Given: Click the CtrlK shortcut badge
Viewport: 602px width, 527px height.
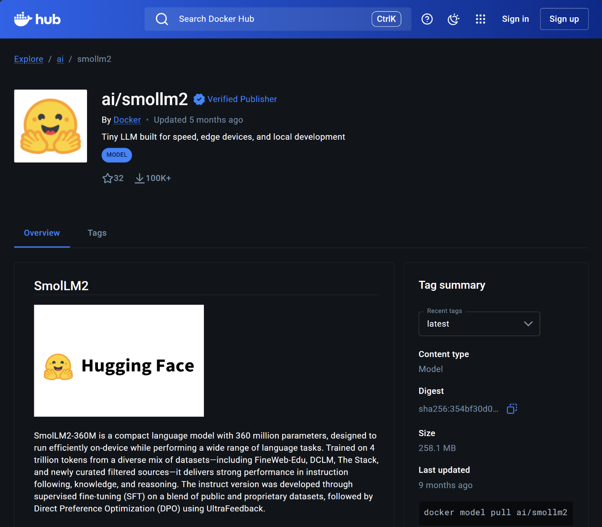Looking at the screenshot, I should pos(386,19).
